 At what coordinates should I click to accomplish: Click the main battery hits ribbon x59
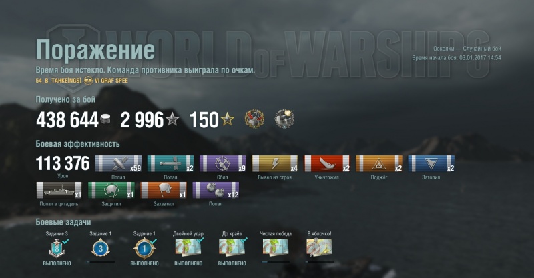(118, 164)
